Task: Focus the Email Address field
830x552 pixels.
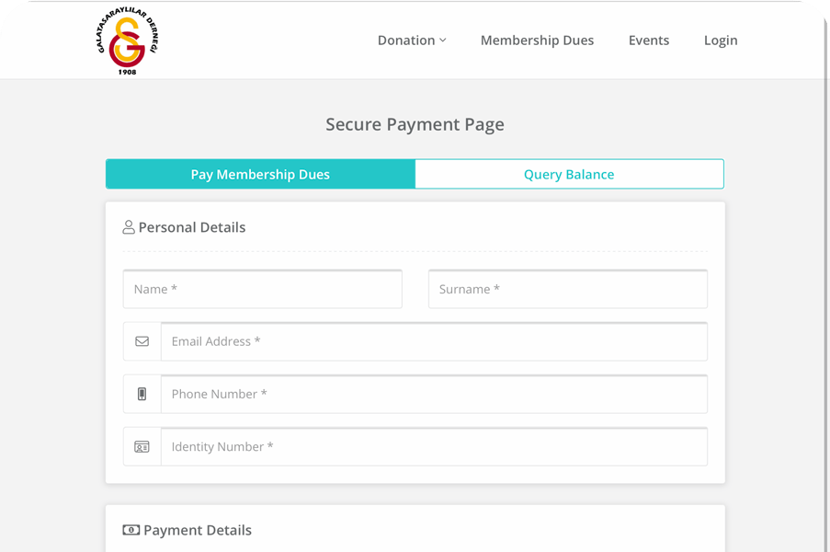Action: click(x=434, y=341)
